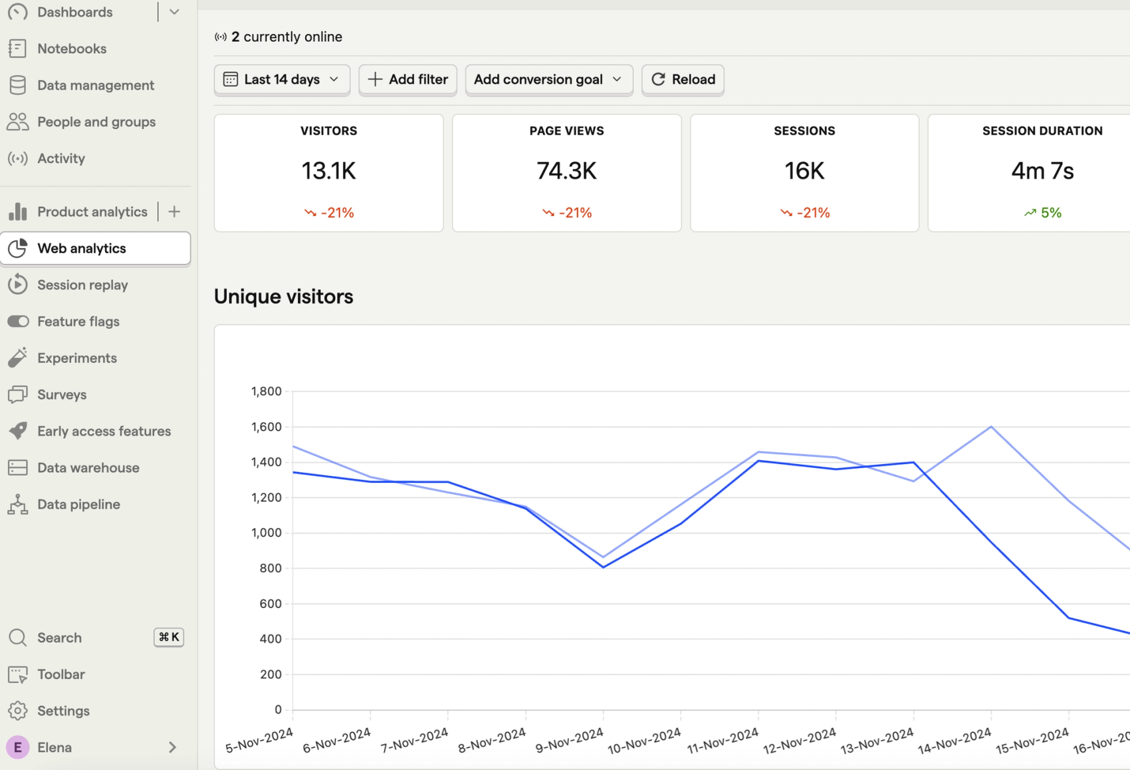Click the Early access features rocket icon
Viewport: 1130px width, 770px height.
tap(18, 431)
